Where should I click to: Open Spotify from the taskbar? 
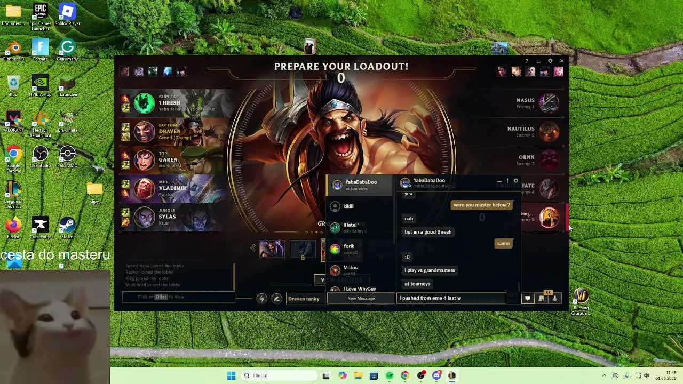[x=390, y=375]
